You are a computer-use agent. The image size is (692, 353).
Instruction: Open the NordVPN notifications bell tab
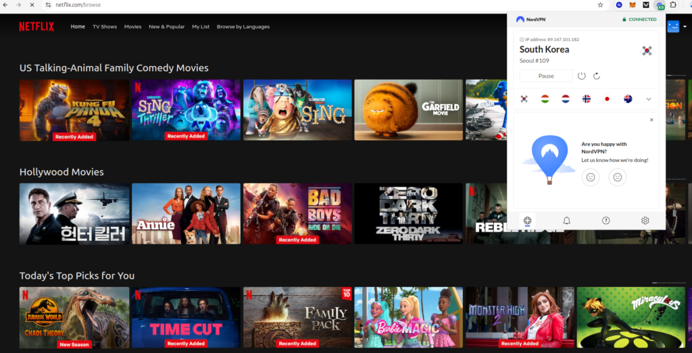coord(567,220)
